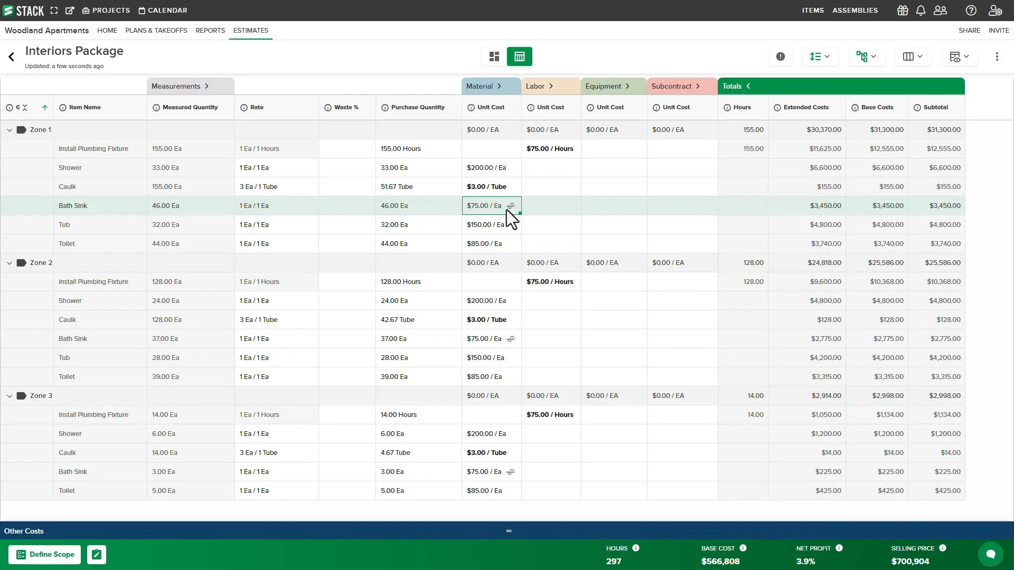Click the Define Scope button
The image size is (1014, 570).
(45, 554)
